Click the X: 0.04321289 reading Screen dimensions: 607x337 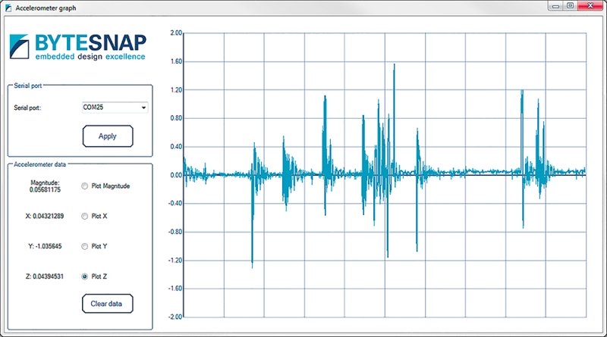tap(45, 216)
